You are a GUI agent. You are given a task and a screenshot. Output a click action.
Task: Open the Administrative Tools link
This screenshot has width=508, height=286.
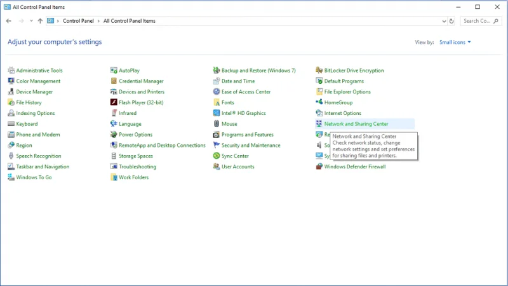pos(39,71)
